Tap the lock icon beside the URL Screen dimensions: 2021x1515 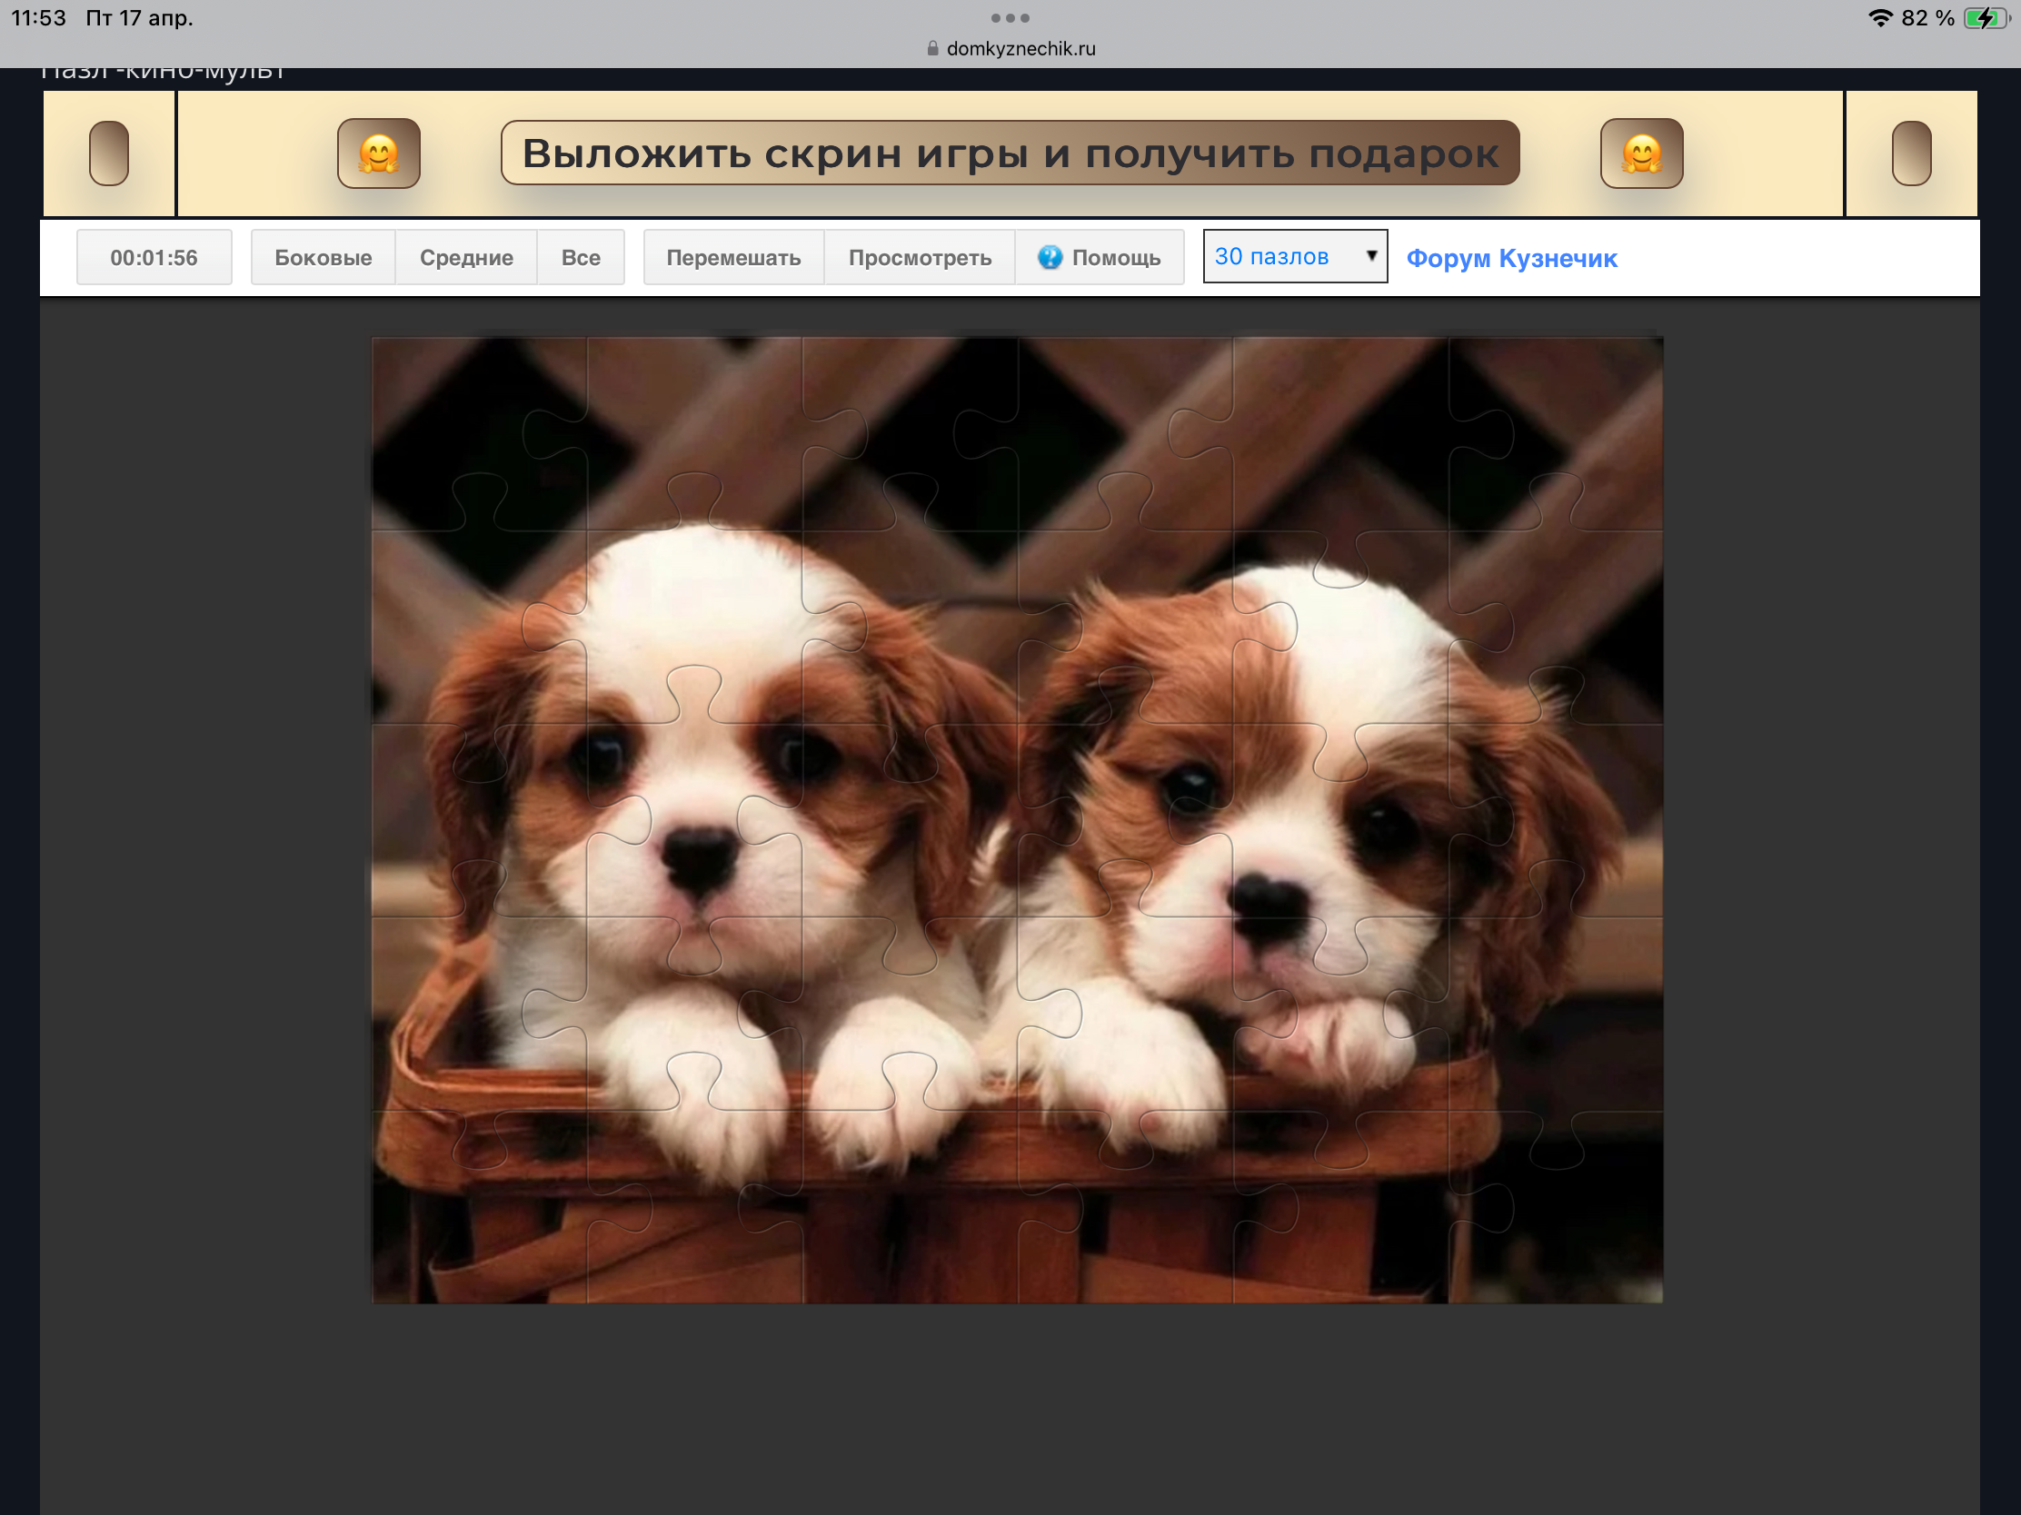click(x=932, y=48)
